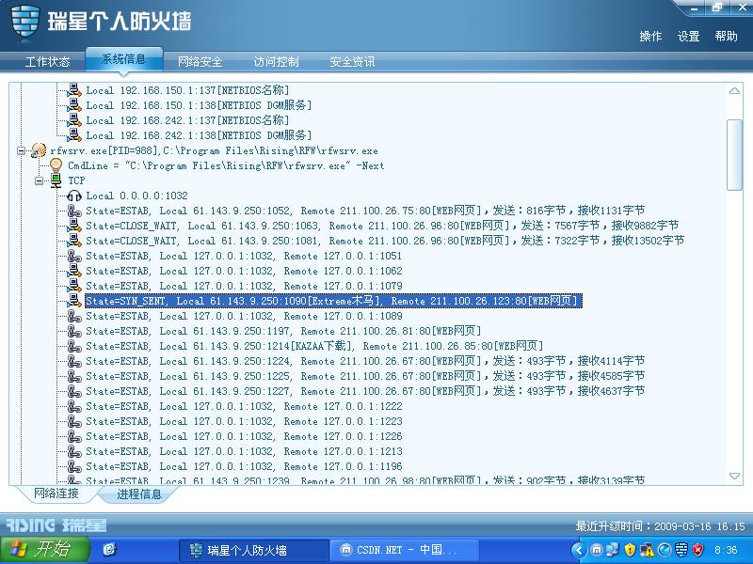The image size is (753, 564).
Task: Open the 访问控制 tab
Action: point(276,62)
